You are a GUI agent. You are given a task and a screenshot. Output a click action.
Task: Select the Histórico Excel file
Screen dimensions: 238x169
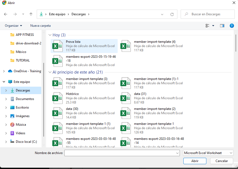(84, 98)
